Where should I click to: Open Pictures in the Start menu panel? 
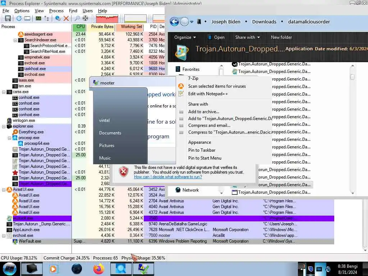pos(106,146)
